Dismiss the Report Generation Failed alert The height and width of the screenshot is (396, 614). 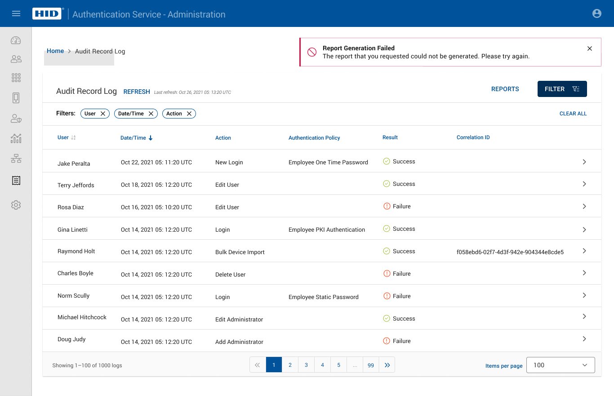(x=590, y=48)
